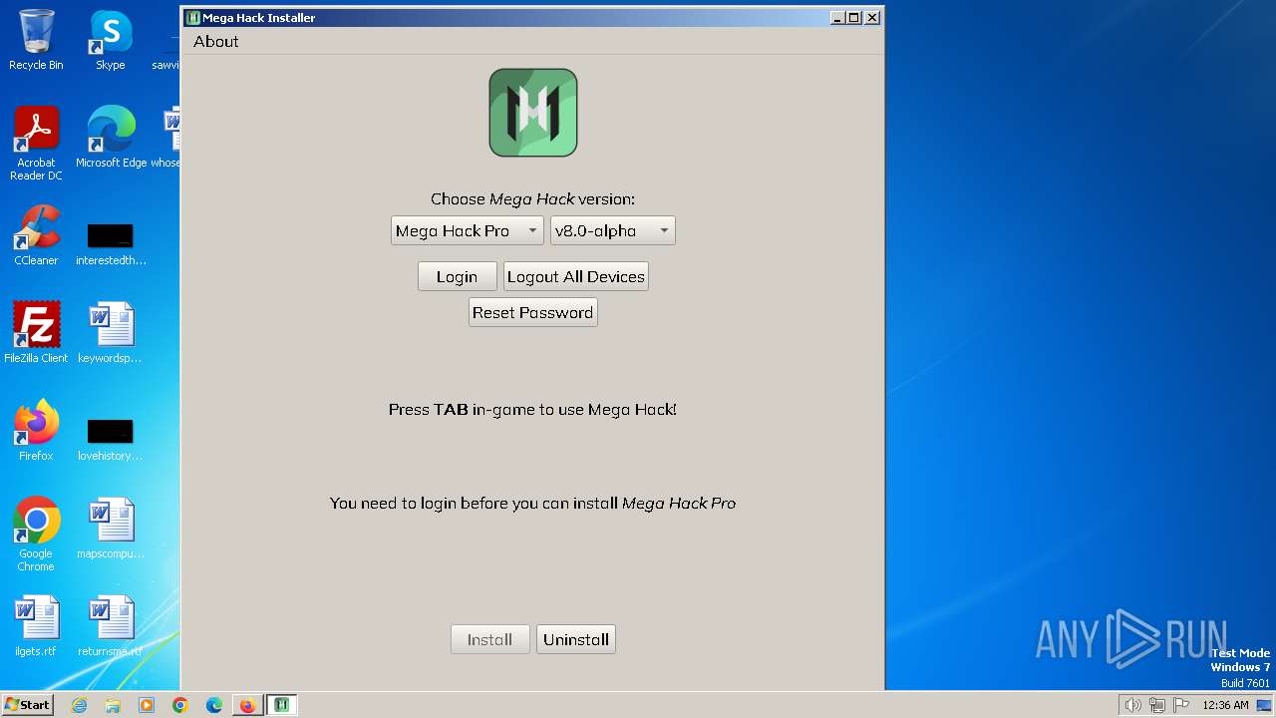The height and width of the screenshot is (718, 1276).
Task: Select the Skype desktop shortcut
Action: click(111, 40)
